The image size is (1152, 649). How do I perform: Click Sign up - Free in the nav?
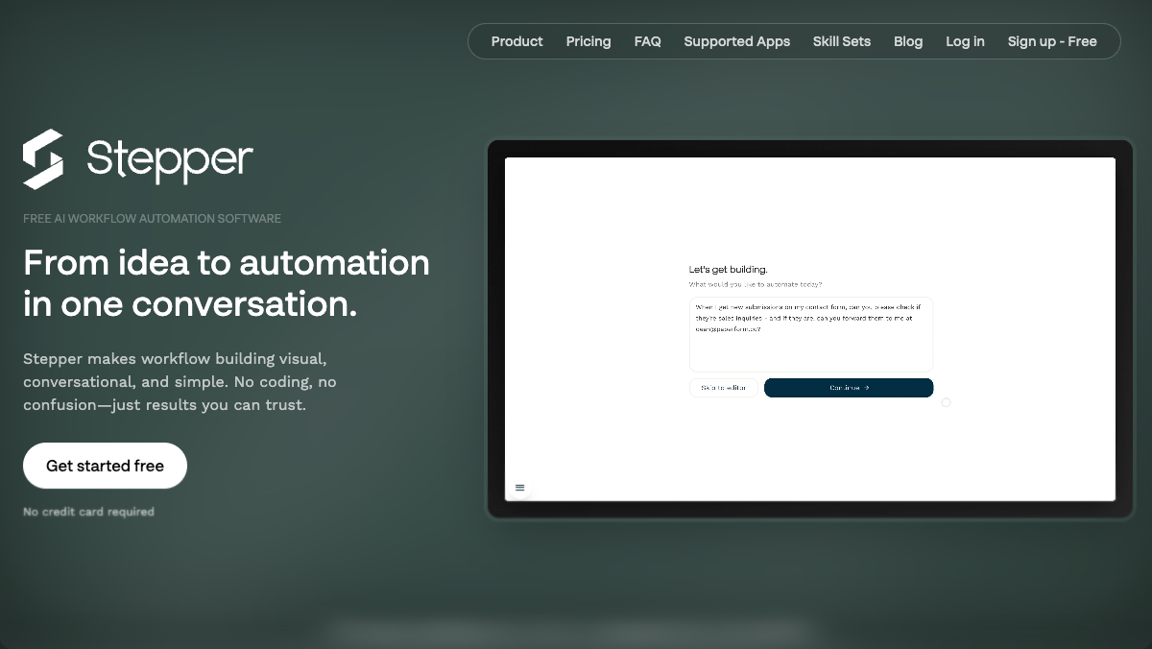[1052, 41]
